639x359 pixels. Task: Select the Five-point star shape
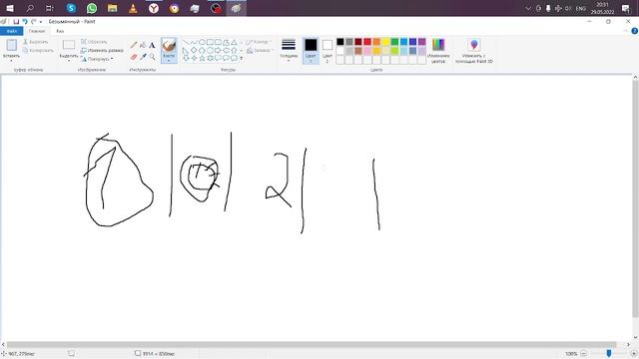[x=202, y=58]
